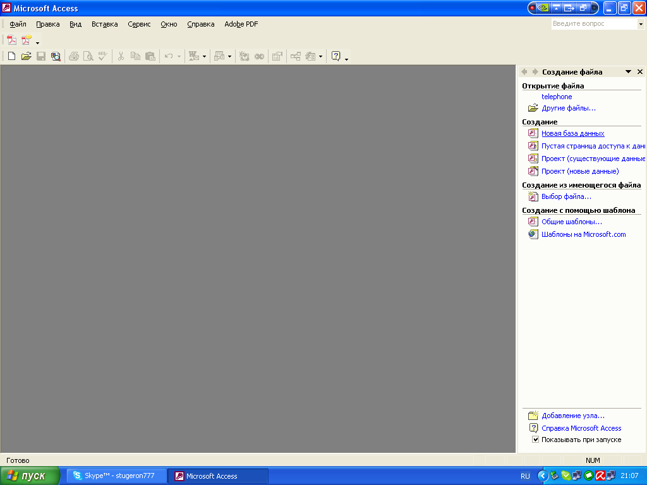Open the Adobe PDF menu
The image size is (647, 485).
(241, 24)
